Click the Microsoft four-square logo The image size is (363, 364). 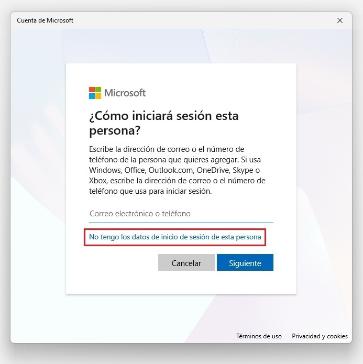95,93
